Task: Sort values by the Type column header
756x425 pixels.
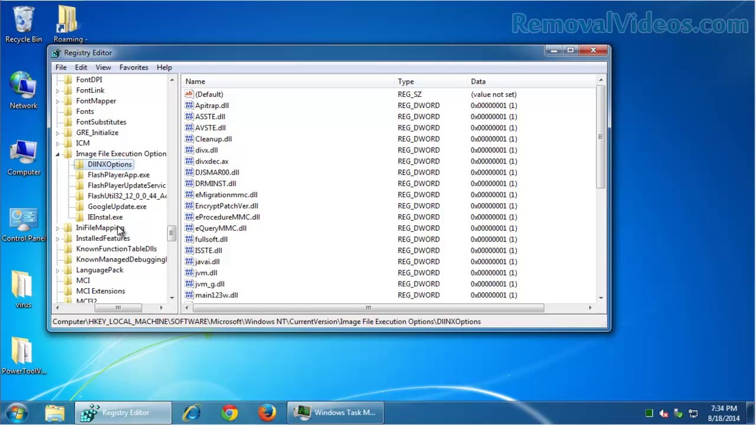Action: 431,81
